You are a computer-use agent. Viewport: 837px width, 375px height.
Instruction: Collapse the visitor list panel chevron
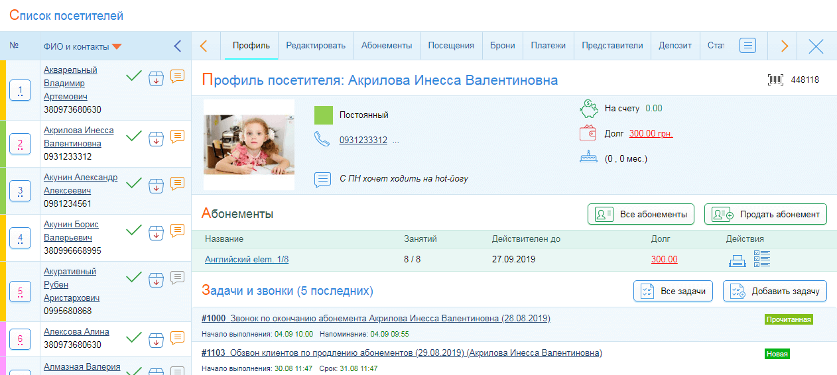coord(177,46)
